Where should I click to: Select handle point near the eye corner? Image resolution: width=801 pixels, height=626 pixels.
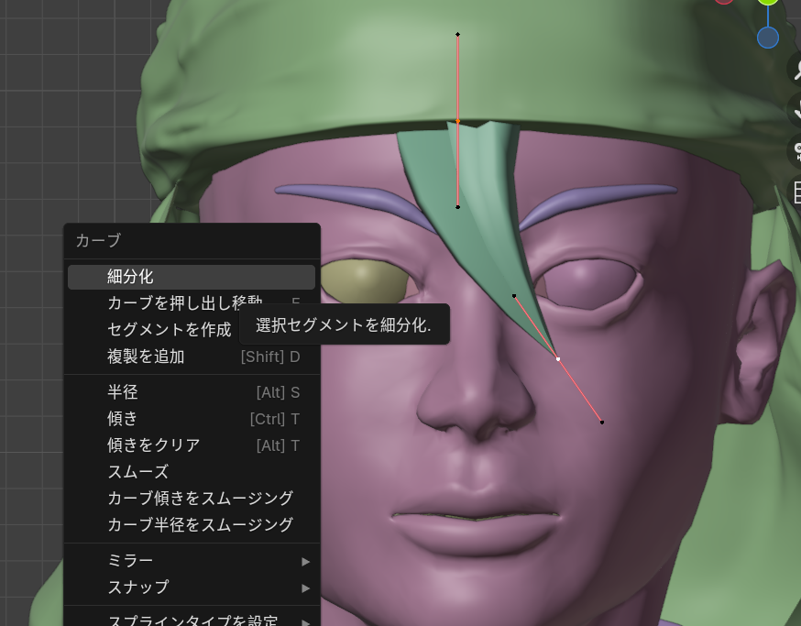514,296
